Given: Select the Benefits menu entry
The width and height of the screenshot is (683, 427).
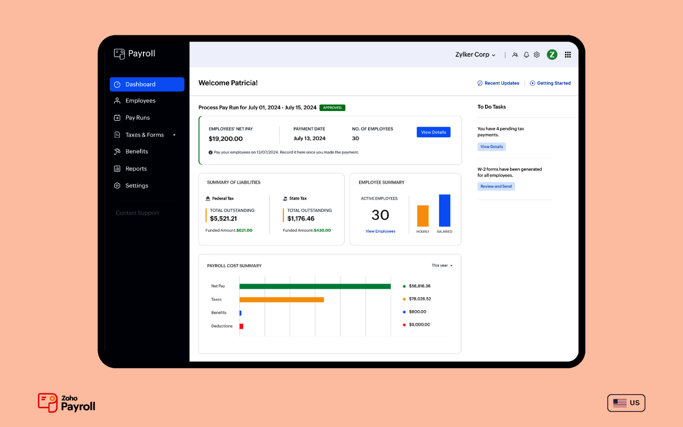Looking at the screenshot, I should coord(137,151).
